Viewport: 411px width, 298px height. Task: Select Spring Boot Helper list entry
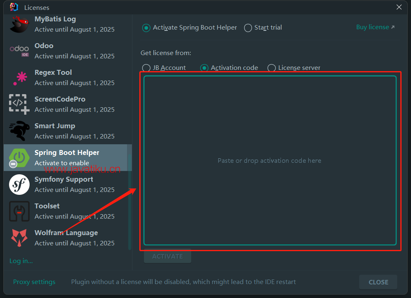pyautogui.click(x=68, y=158)
